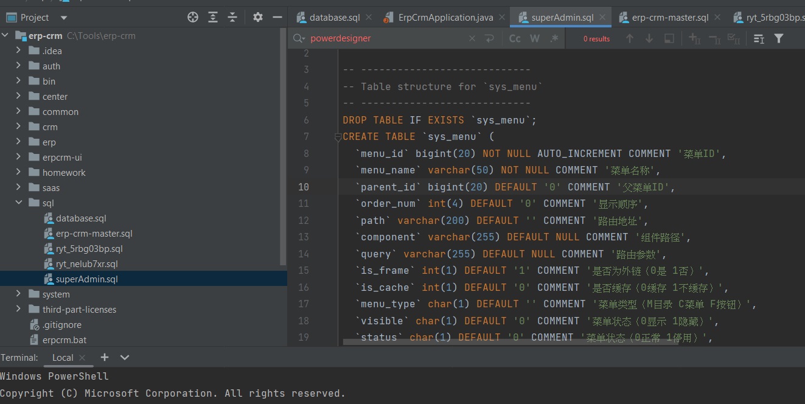
Task: Expand the system folder
Action: click(x=19, y=294)
